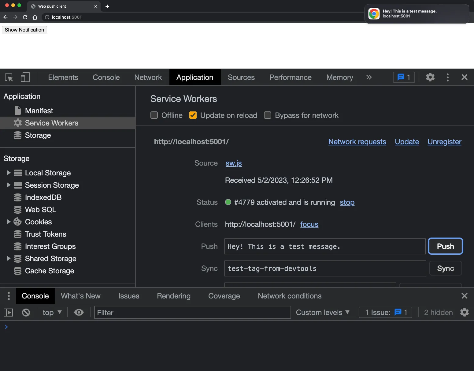The image size is (474, 371).
Task: Reload the page with the browser refresh icon
Action: (x=25, y=17)
